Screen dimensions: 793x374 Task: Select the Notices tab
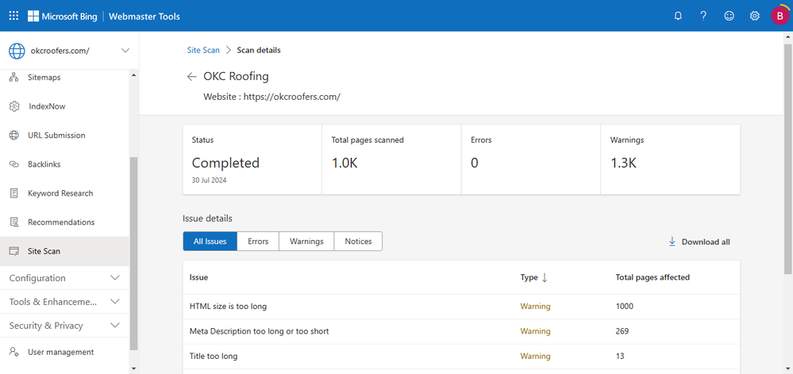358,242
